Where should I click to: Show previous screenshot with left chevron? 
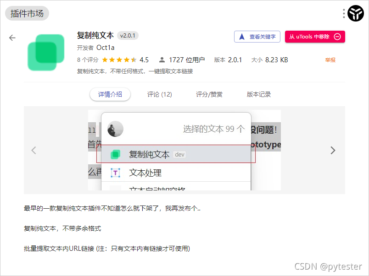tap(34, 150)
